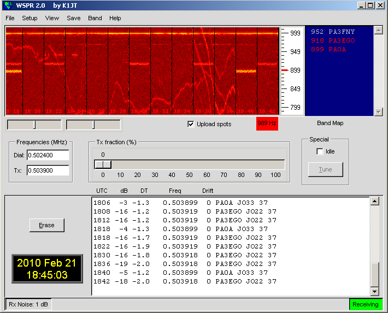Open the Help menu

pyautogui.click(x=115, y=18)
